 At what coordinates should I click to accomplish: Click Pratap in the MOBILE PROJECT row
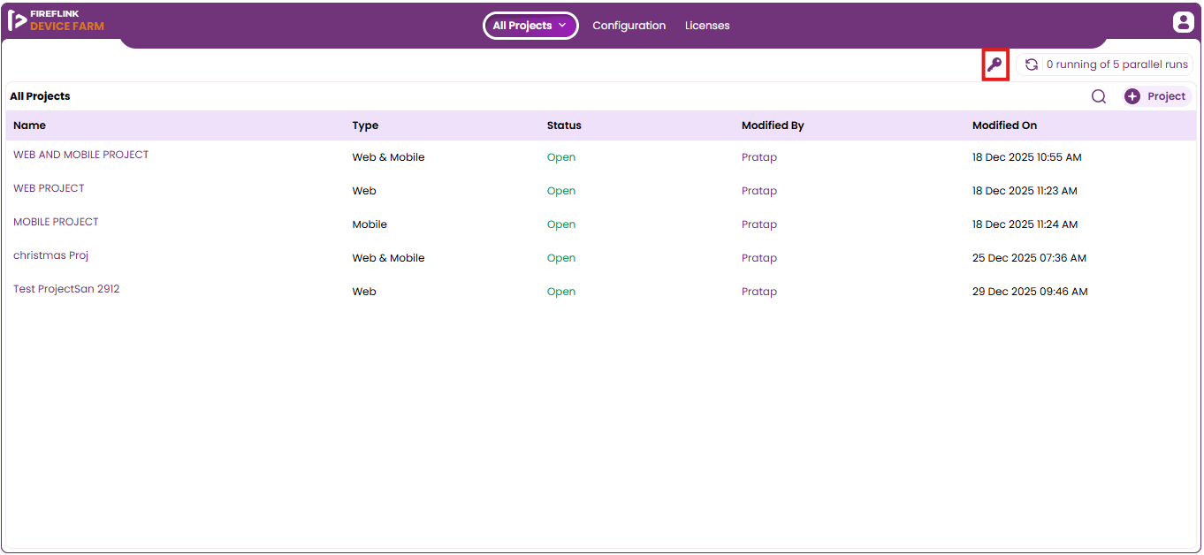pos(759,224)
